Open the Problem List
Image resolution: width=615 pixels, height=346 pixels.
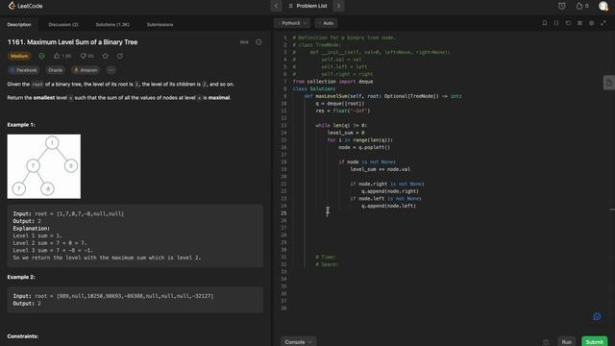coord(307,6)
